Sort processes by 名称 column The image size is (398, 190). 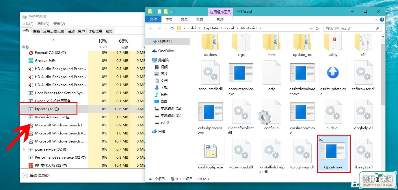pos(54,44)
